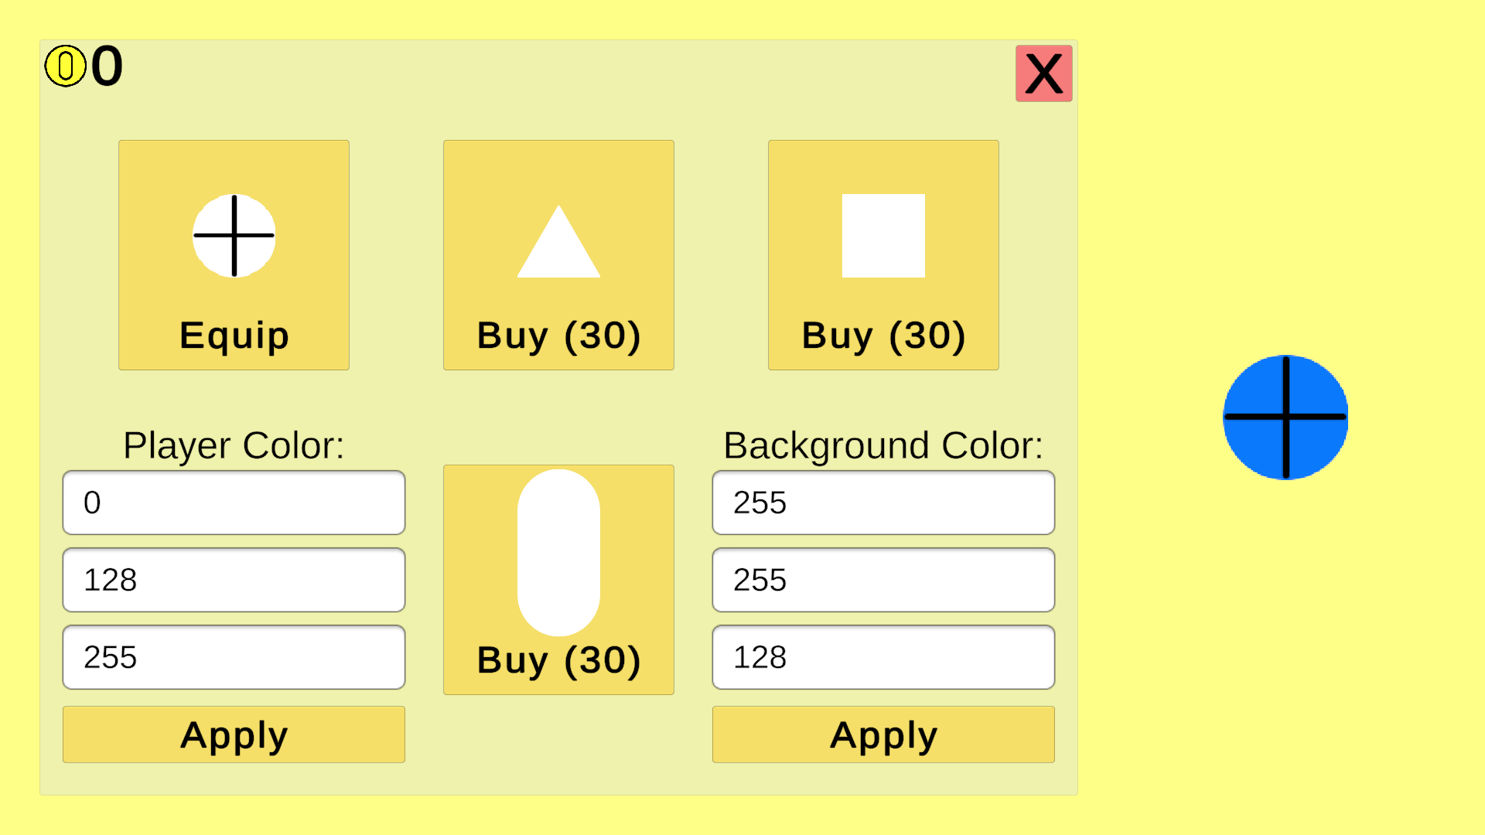The width and height of the screenshot is (1485, 835).
Task: Click the coin count number 0
Action: tap(107, 66)
